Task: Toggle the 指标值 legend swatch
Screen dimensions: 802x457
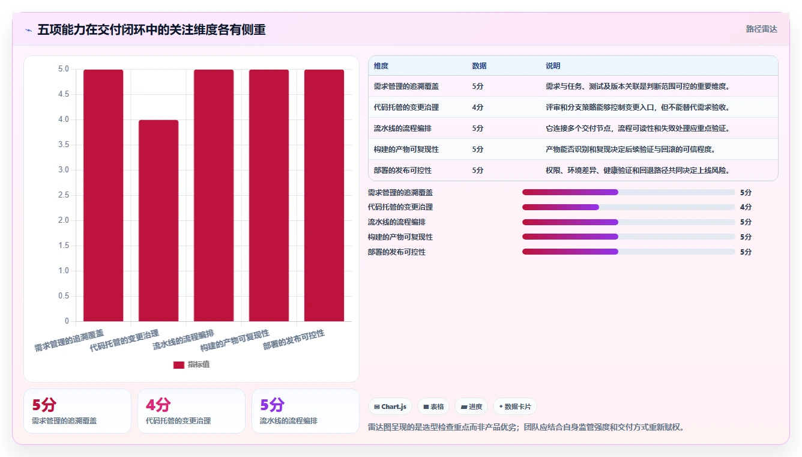Action: click(x=179, y=365)
